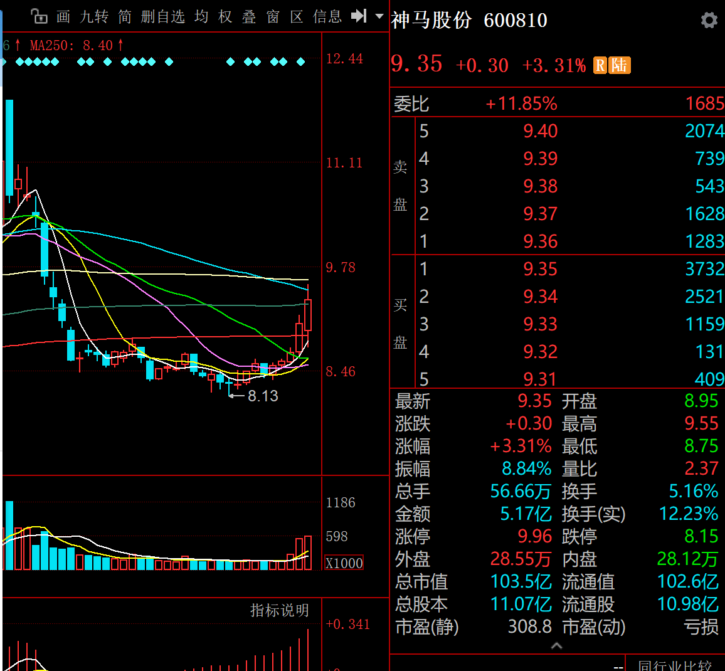Screen dimensions: 725x671
Task: Click the 换手(实) value 12.23%
Action: (689, 514)
